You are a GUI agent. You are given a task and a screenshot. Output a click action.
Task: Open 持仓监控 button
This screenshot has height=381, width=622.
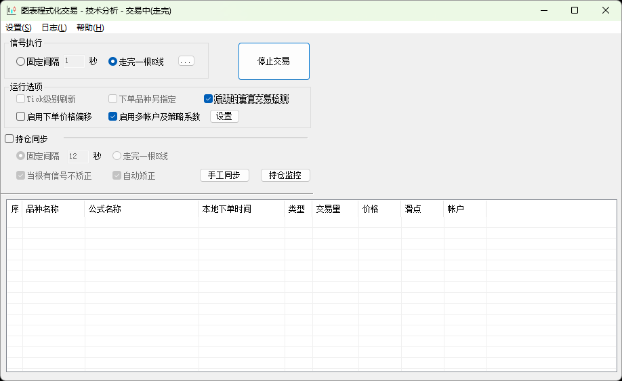point(285,175)
